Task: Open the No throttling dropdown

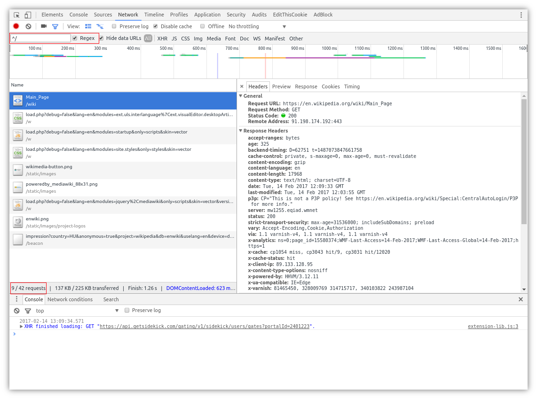Action: [257, 26]
